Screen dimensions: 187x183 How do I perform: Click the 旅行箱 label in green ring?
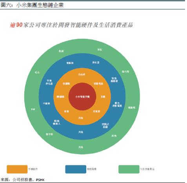tap(125, 72)
